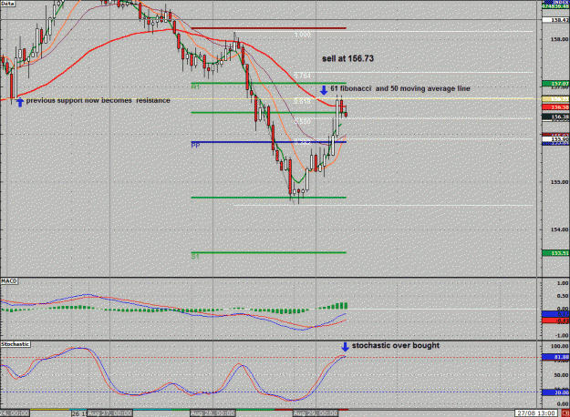Click the 'Aug 27, 00:00' date label

pos(109,413)
